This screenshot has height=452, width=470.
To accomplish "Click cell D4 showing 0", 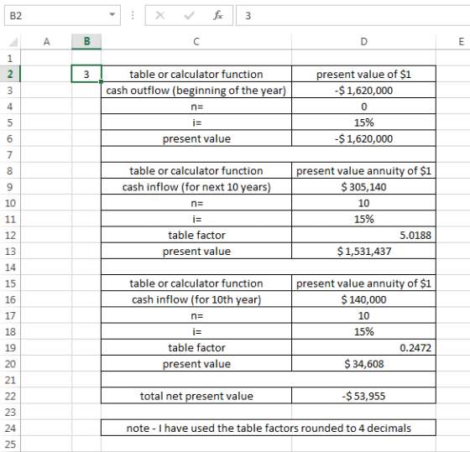I will tap(363, 107).
